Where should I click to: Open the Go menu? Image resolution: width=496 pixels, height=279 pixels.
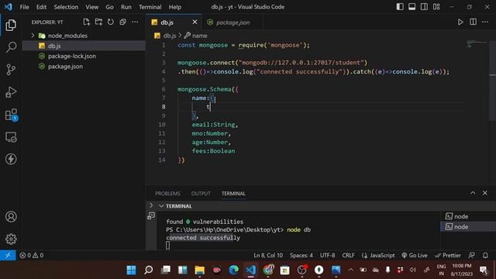[109, 7]
